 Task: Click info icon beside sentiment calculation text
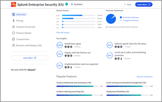(107, 27)
